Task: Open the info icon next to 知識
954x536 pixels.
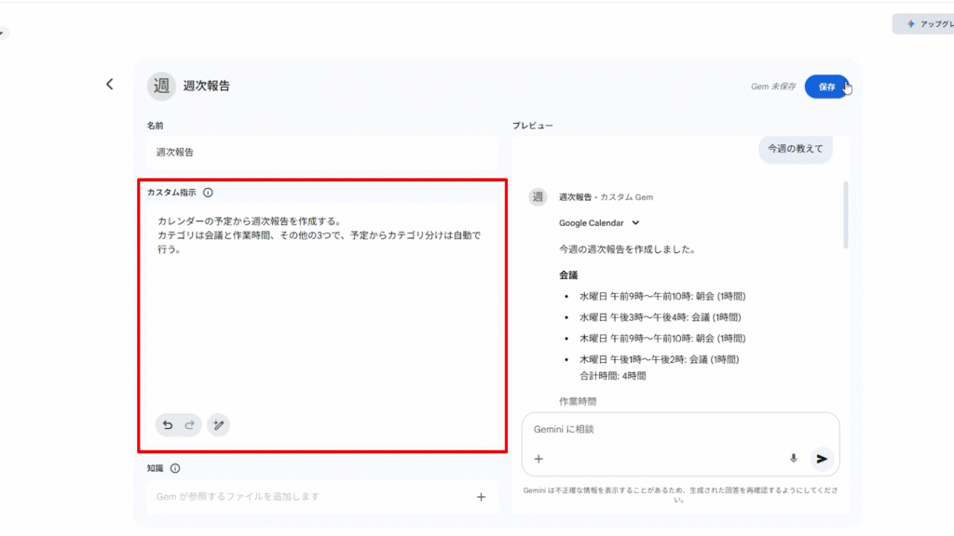Action: click(175, 469)
